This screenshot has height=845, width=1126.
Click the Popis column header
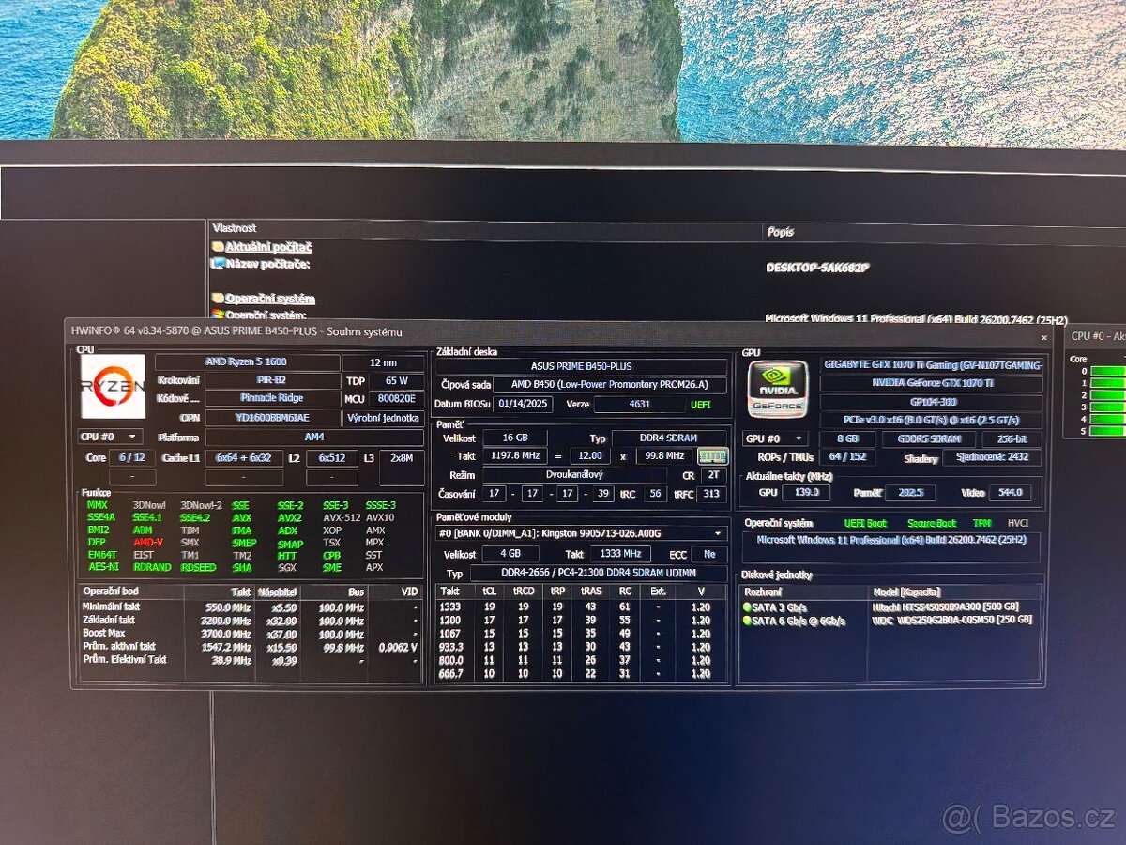click(781, 231)
